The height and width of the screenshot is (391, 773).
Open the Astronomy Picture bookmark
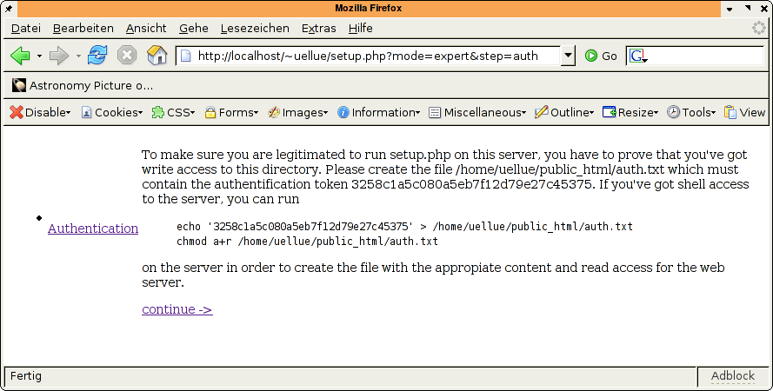[83, 85]
